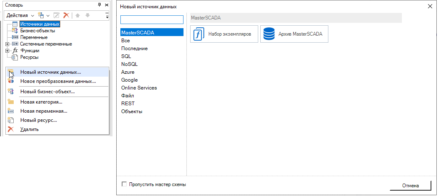
Task: Click the MasterSCADA group header bar
Action: (x=296, y=18)
